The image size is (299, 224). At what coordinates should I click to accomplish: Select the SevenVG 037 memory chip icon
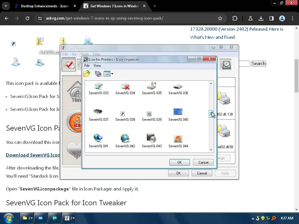point(98,115)
